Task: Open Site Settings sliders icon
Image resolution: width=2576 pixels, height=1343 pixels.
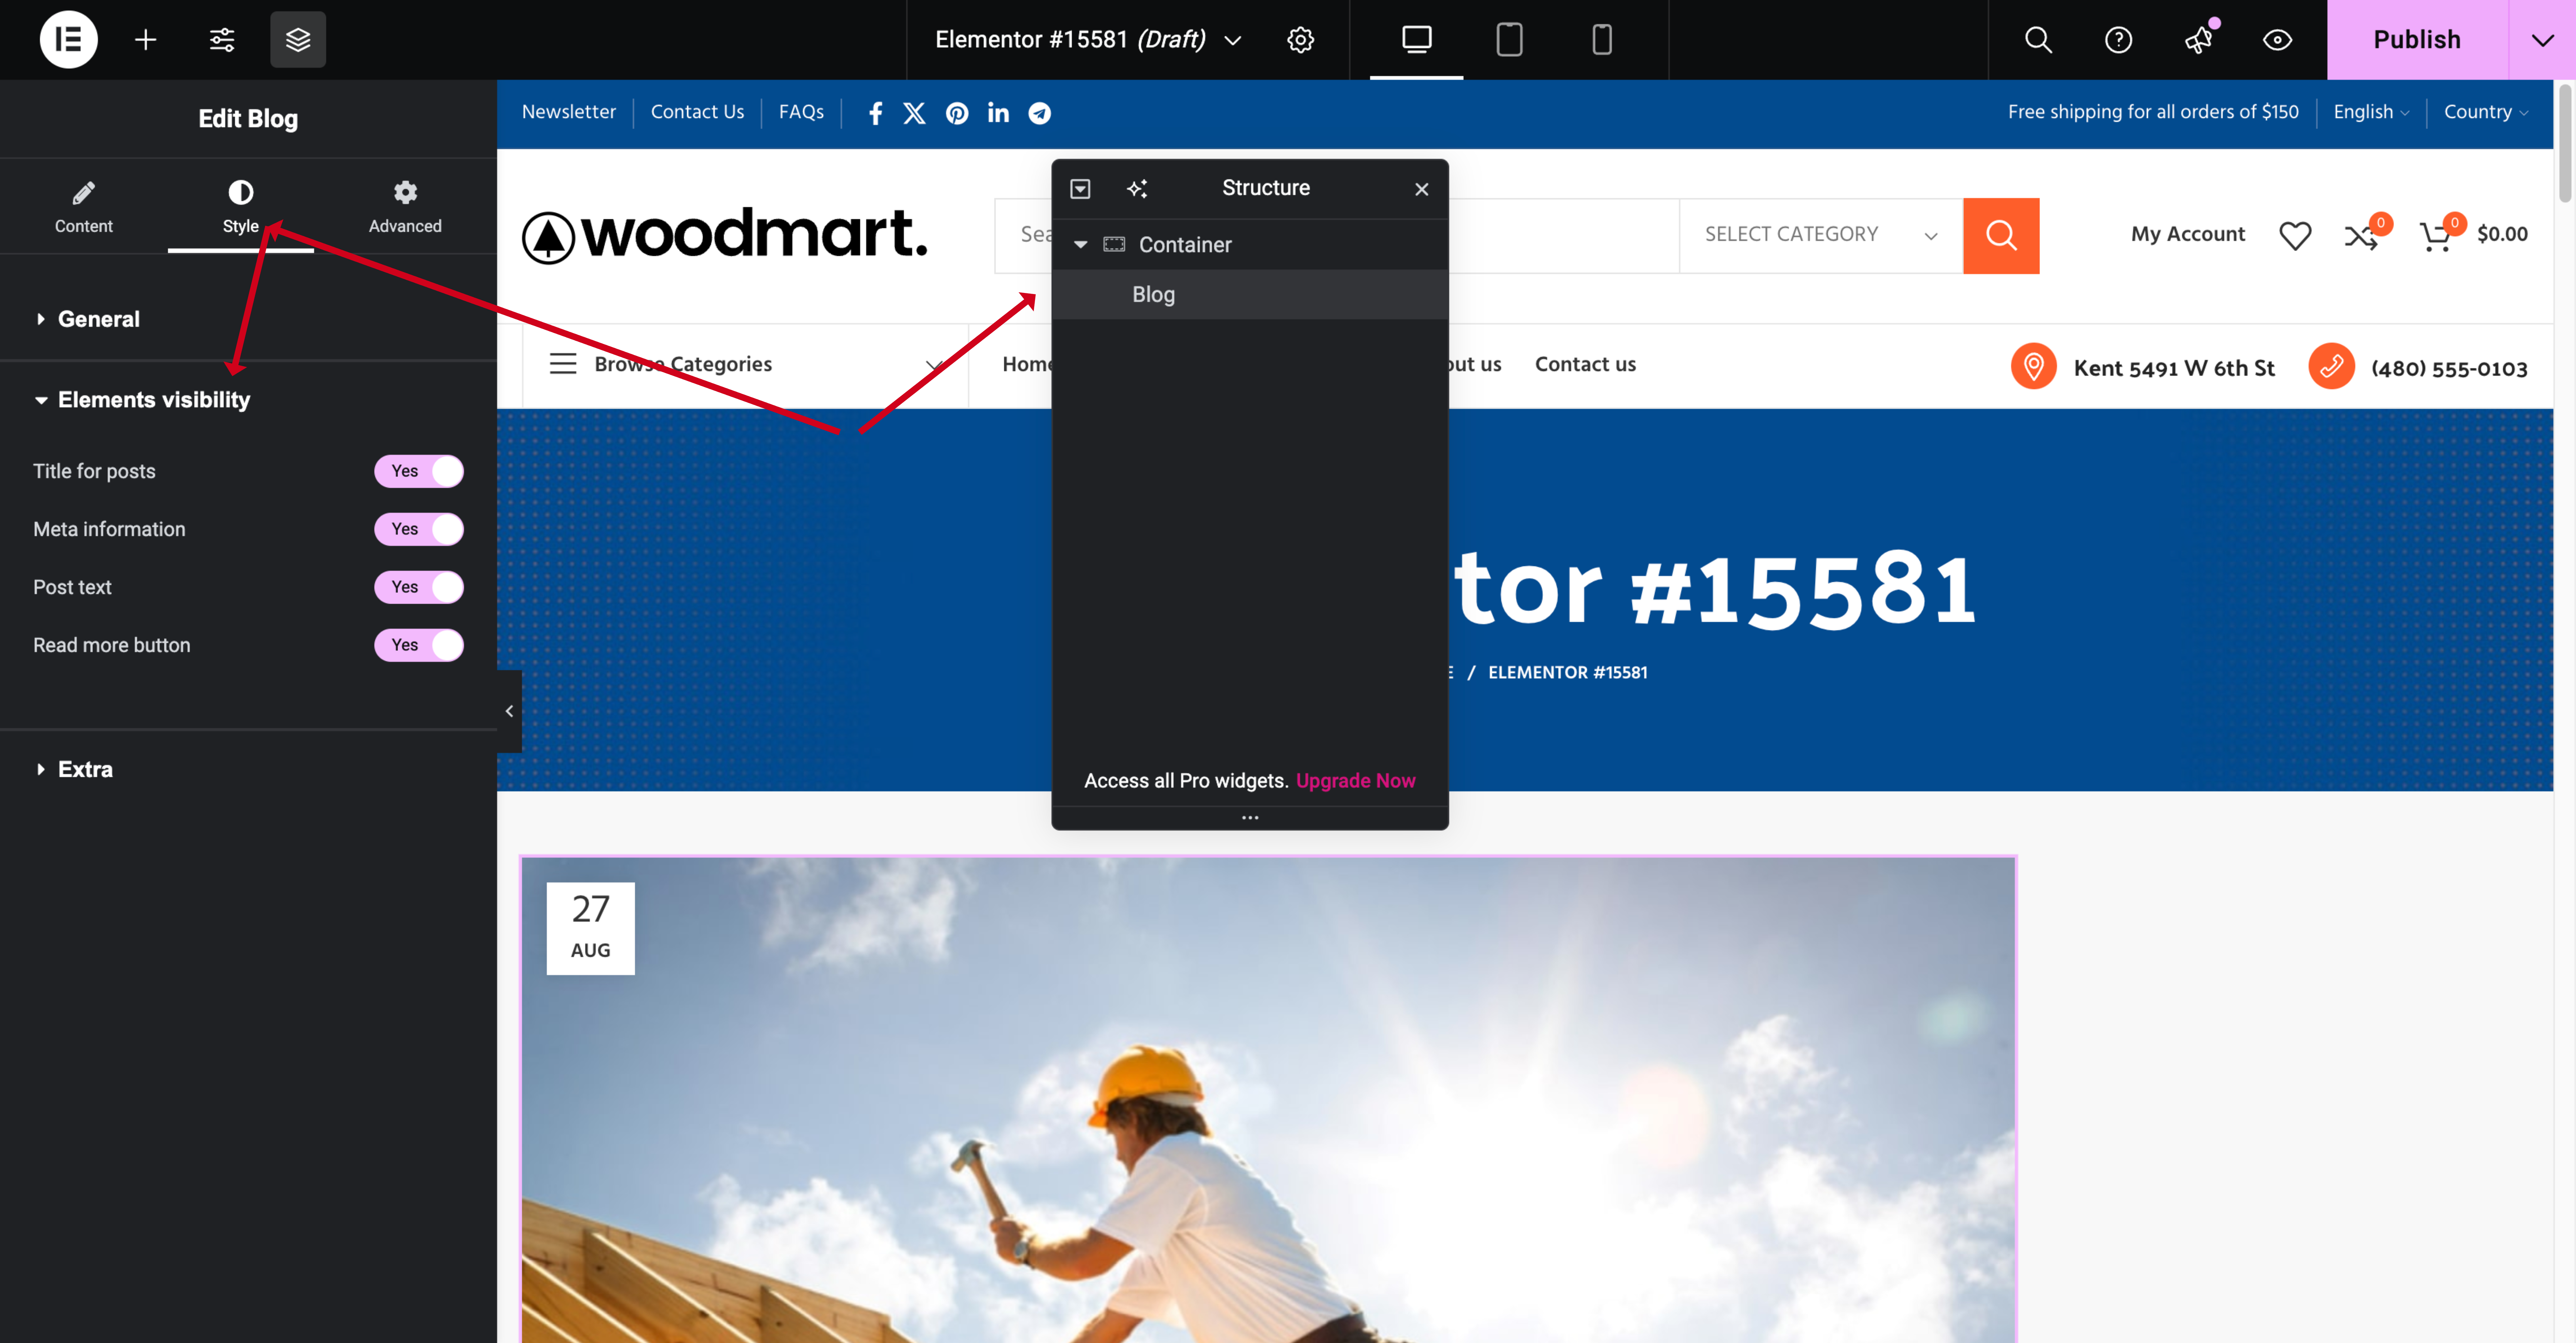Action: (222, 40)
